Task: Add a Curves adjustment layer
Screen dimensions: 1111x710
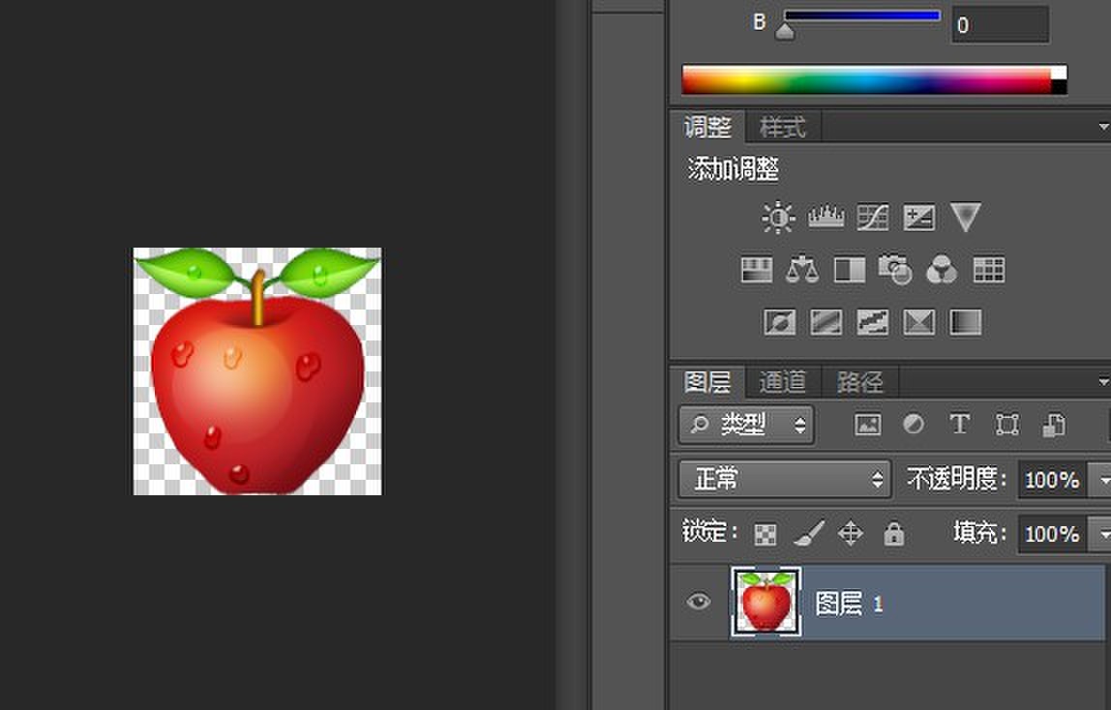Action: (x=872, y=218)
